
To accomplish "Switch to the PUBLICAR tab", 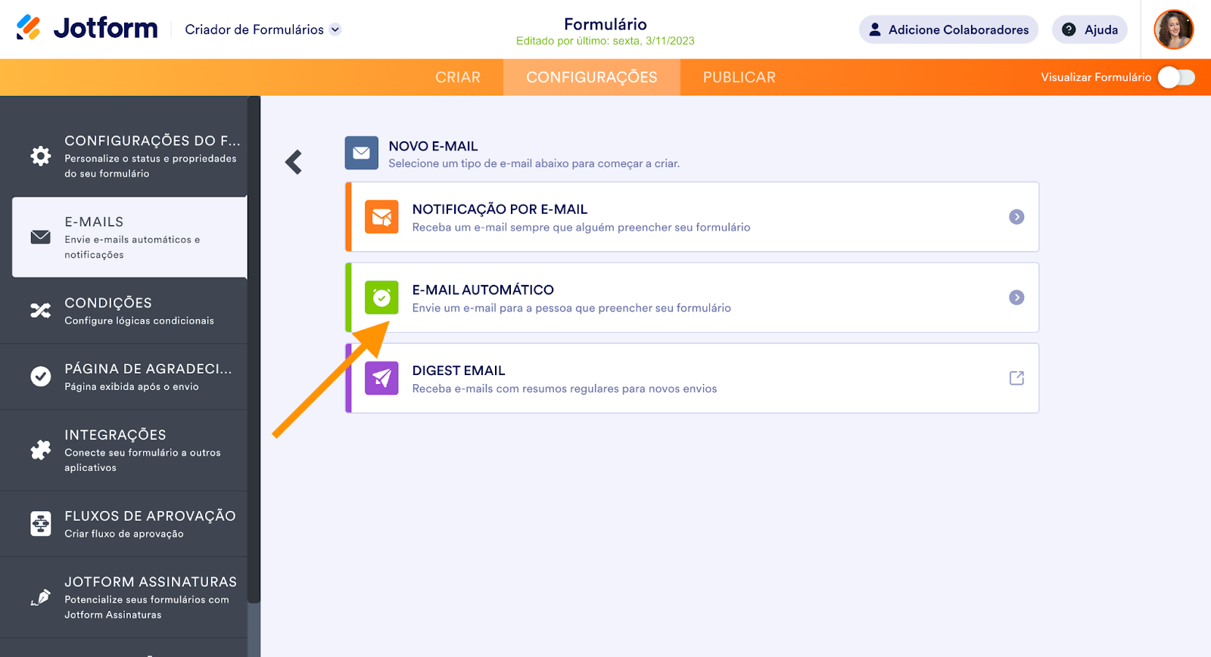I will pos(739,77).
